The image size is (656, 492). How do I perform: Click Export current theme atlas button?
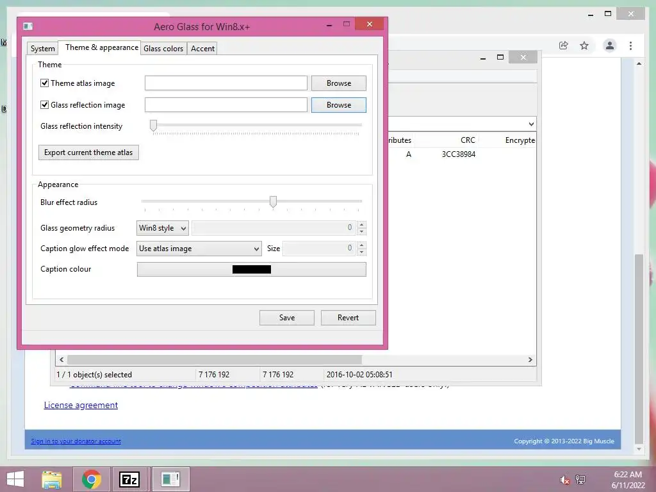pyautogui.click(x=88, y=152)
